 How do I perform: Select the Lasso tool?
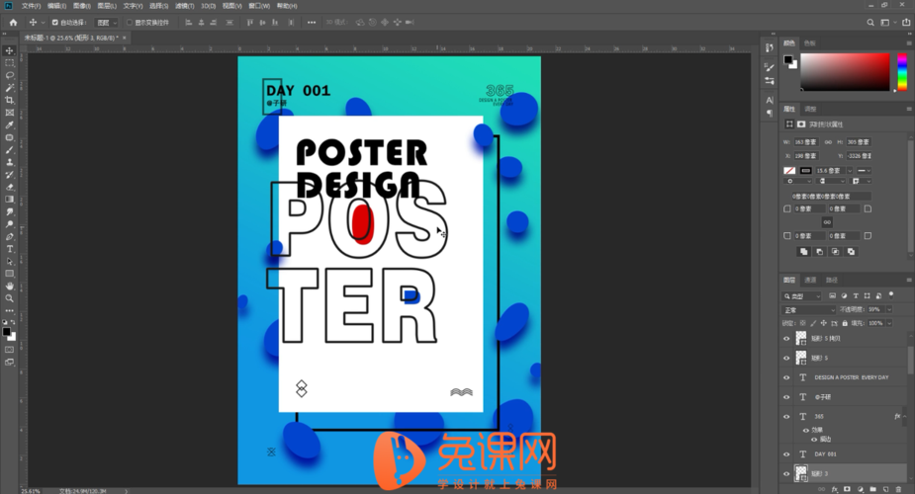point(9,75)
